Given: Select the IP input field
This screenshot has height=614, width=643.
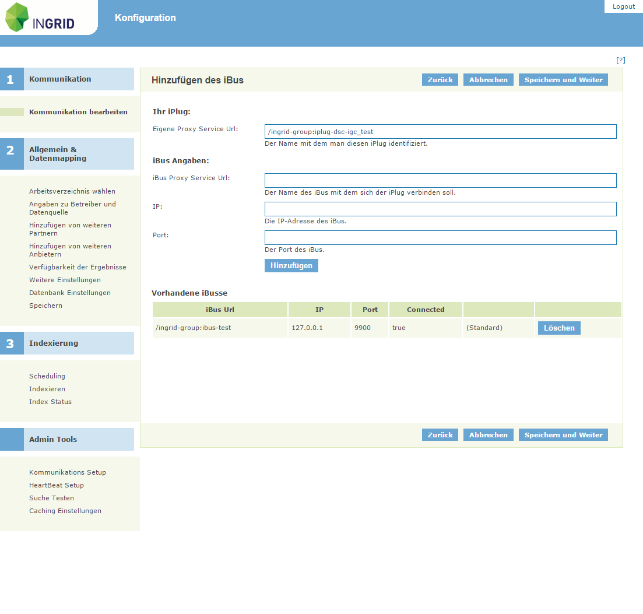Looking at the screenshot, I should (x=440, y=209).
